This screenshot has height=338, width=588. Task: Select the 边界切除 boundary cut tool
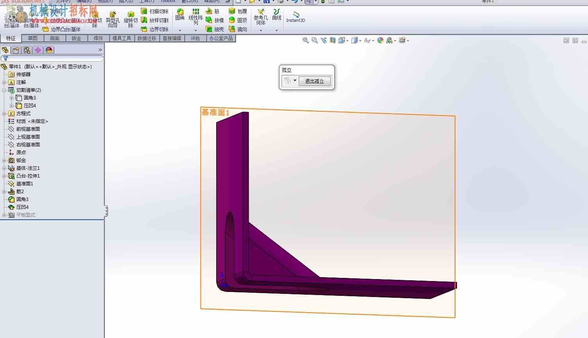click(154, 29)
